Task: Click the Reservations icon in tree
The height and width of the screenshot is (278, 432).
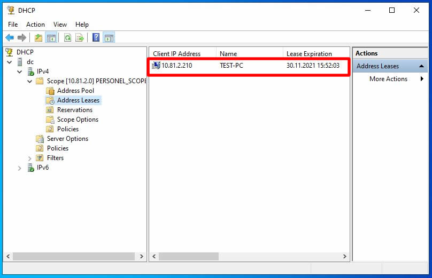Action: coord(50,110)
